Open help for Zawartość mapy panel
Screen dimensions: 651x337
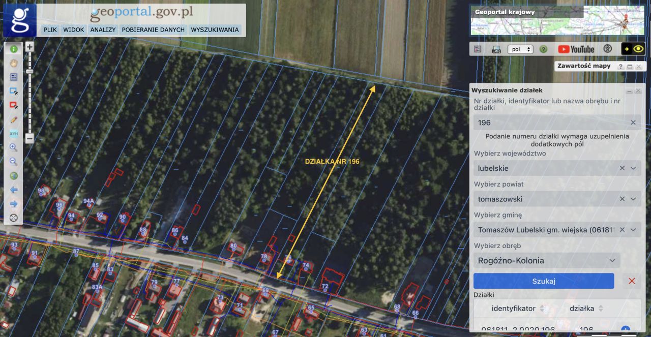click(x=620, y=67)
